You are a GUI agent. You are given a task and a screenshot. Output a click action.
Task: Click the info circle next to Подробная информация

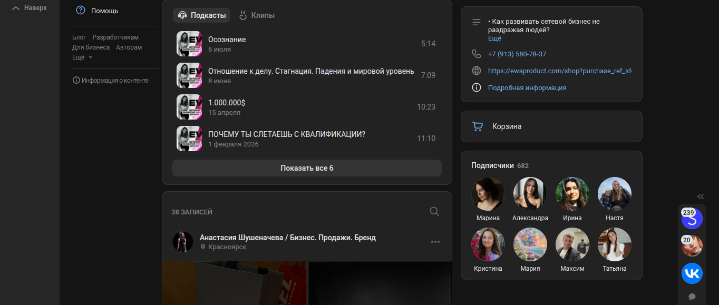(x=477, y=87)
